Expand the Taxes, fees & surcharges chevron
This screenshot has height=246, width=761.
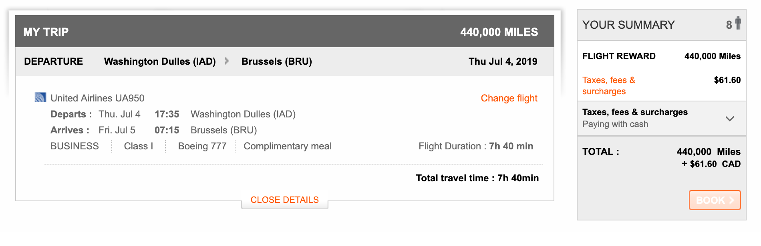click(730, 119)
